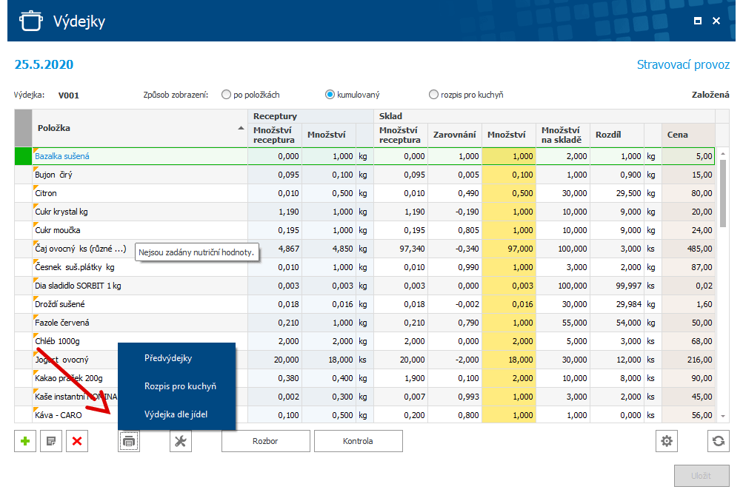Select the 'Káva - CARO' row

tap(365, 414)
